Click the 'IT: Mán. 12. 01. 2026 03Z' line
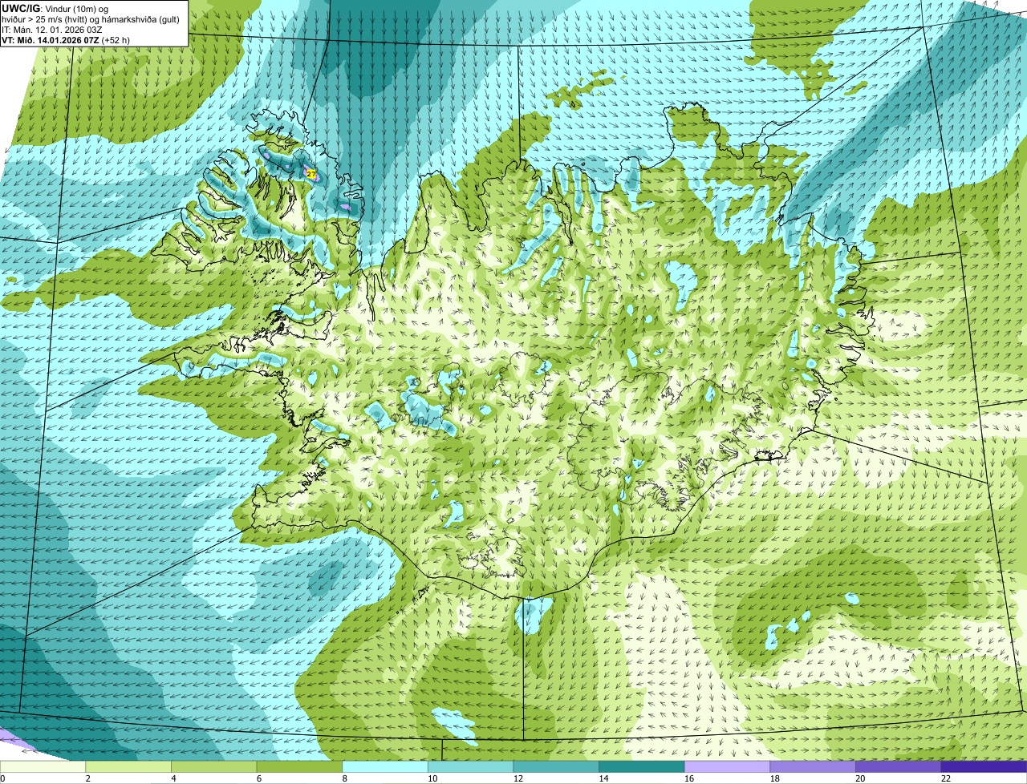Viewport: 1027px width, 784px height. click(x=52, y=29)
